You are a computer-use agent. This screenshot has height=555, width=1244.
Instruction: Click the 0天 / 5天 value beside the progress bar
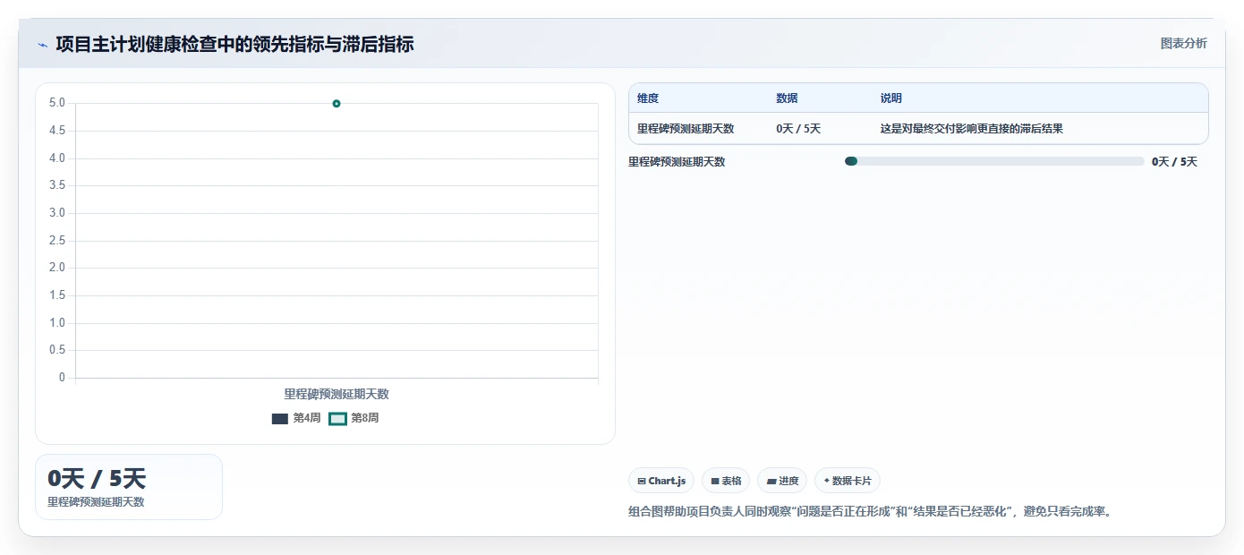point(1174,162)
